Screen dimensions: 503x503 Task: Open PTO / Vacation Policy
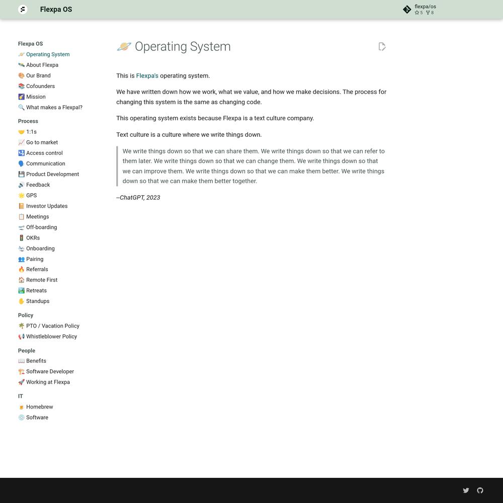pos(49,325)
